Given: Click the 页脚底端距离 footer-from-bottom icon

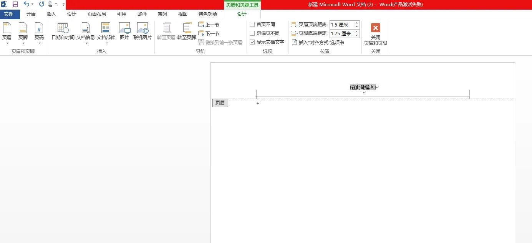Looking at the screenshot, I should [x=295, y=34].
